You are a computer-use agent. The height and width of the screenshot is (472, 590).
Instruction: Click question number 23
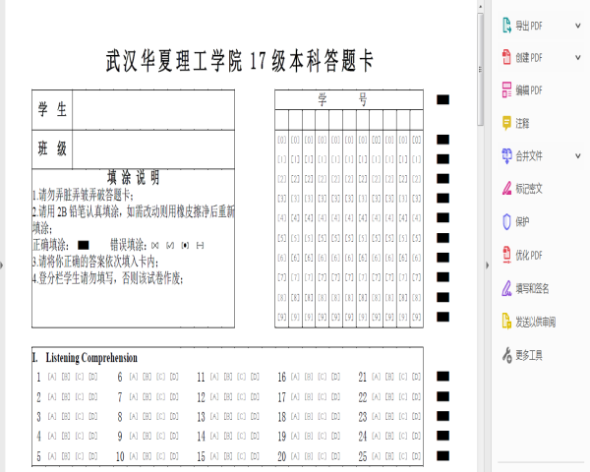pos(362,416)
